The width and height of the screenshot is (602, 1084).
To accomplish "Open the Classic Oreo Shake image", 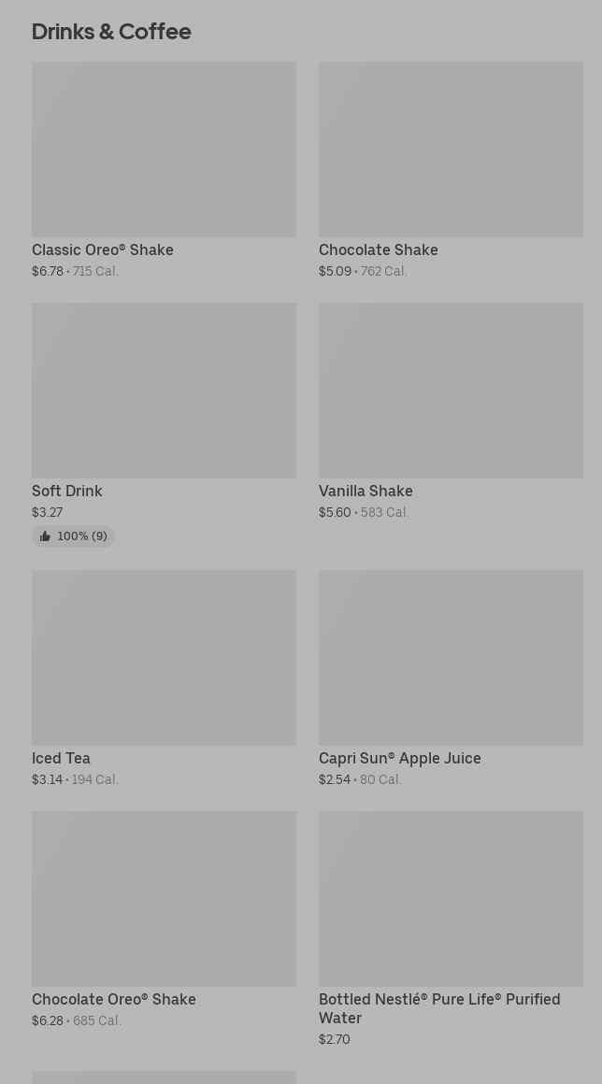I will 164,150.
